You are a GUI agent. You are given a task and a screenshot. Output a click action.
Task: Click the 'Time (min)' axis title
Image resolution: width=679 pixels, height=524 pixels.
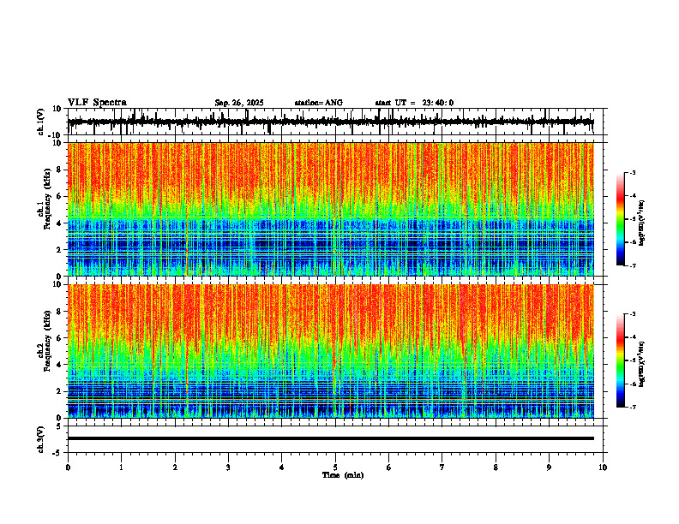[343, 475]
